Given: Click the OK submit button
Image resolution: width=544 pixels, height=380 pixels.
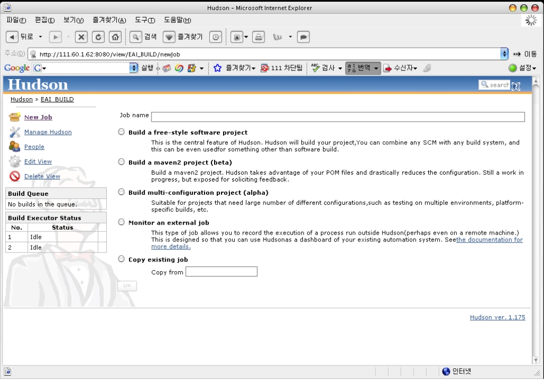Looking at the screenshot, I should [x=127, y=286].
